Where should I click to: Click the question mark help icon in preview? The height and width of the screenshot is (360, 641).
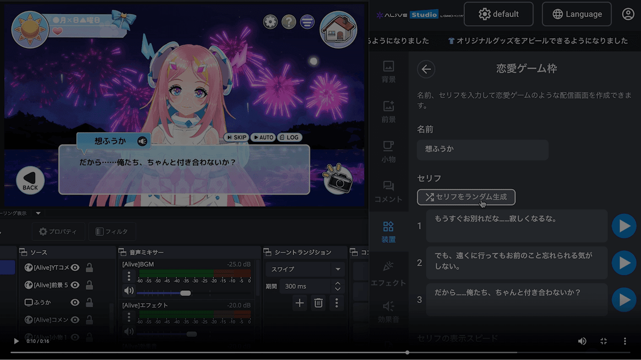pyautogui.click(x=289, y=21)
